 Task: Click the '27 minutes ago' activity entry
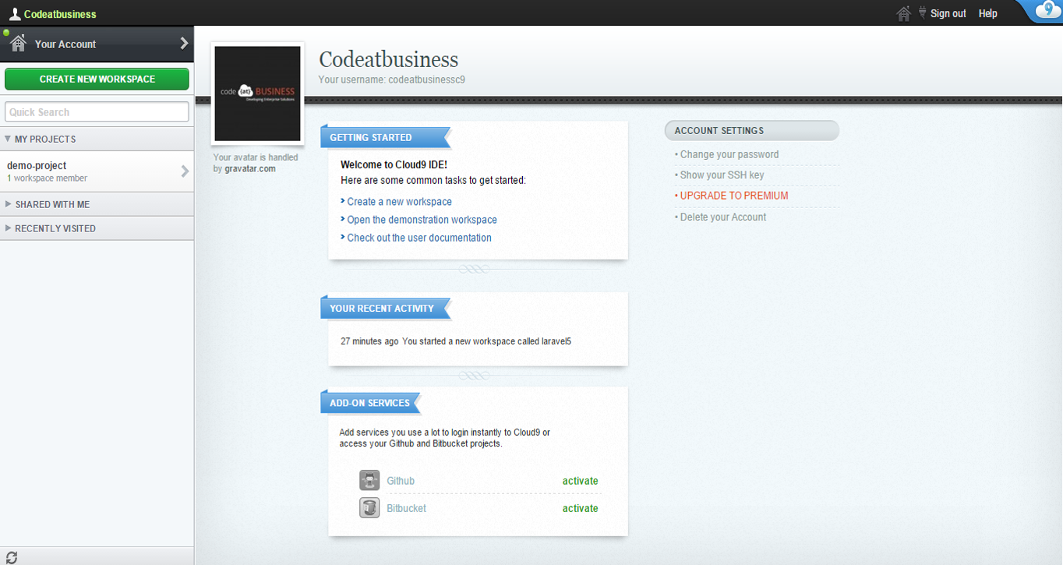pyautogui.click(x=456, y=341)
